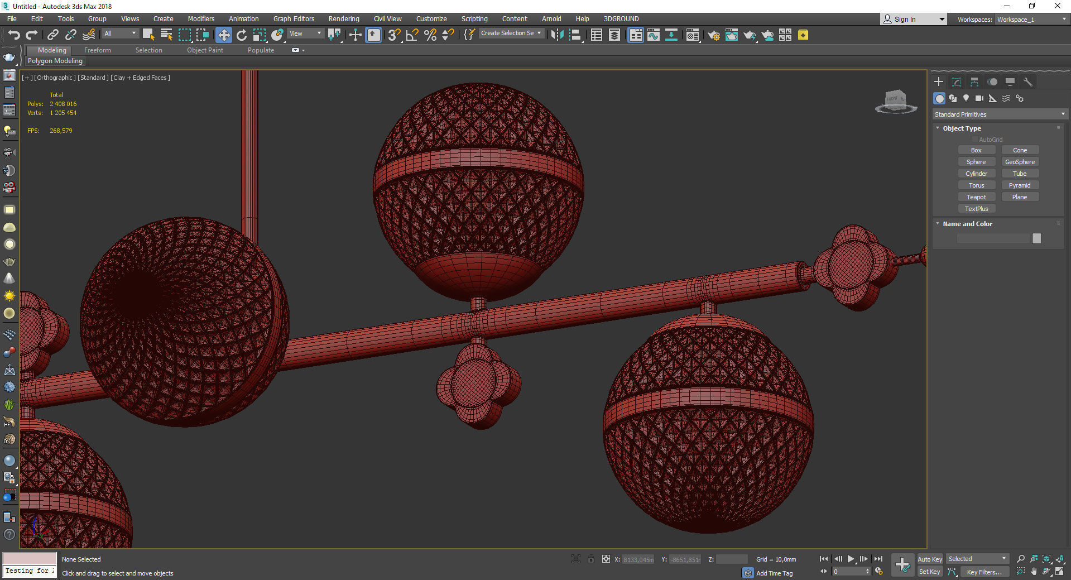Click the Torus primitive button
This screenshot has width=1071, height=580.
(x=976, y=185)
